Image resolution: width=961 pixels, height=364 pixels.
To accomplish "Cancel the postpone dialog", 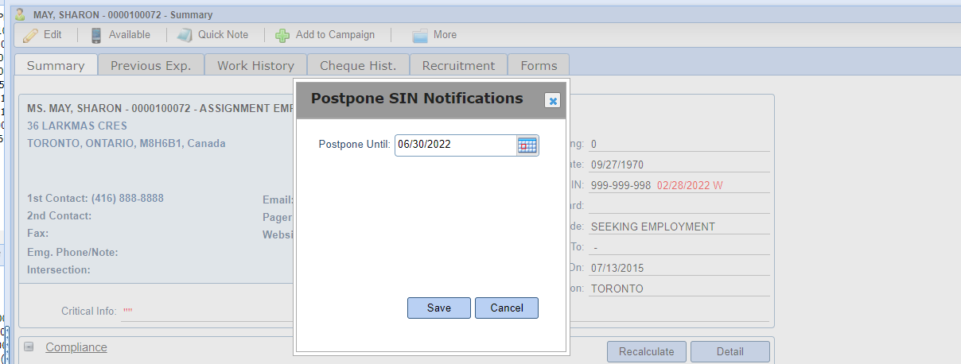I will pos(507,308).
